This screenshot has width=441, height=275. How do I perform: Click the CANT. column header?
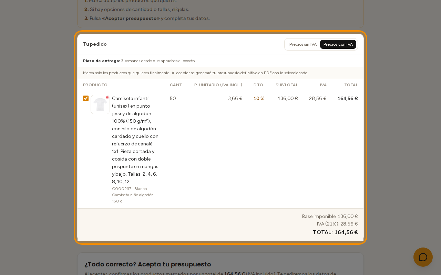point(176,85)
